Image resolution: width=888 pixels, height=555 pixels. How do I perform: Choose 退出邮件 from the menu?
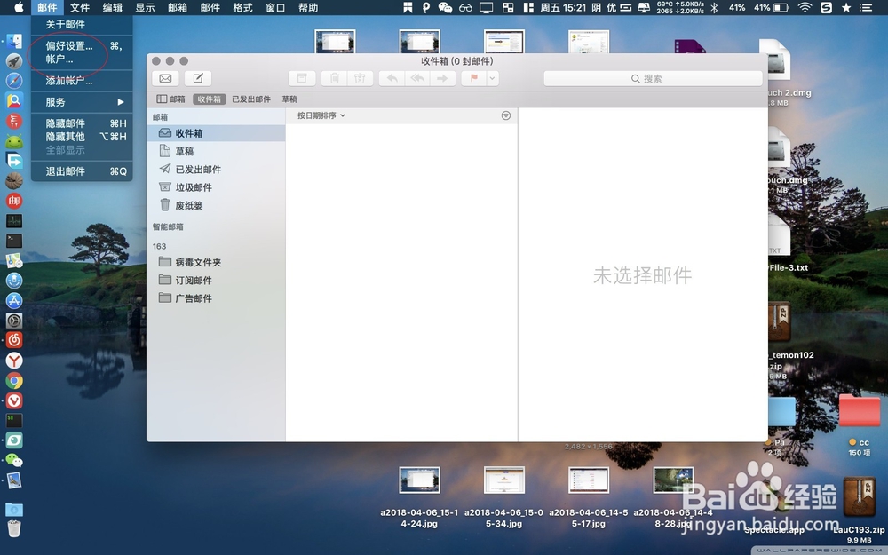pos(82,171)
